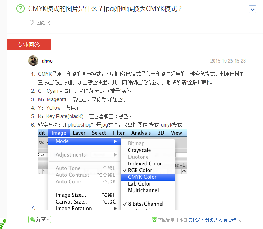The width and height of the screenshot is (263, 229).
Task: Click the 'Cyan = 青色' list line
Action: point(85,91)
